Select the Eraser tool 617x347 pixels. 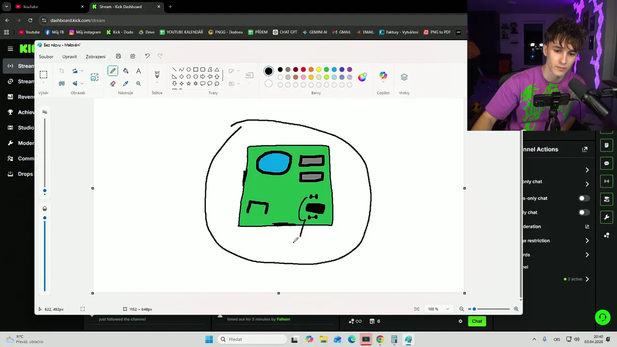point(113,83)
